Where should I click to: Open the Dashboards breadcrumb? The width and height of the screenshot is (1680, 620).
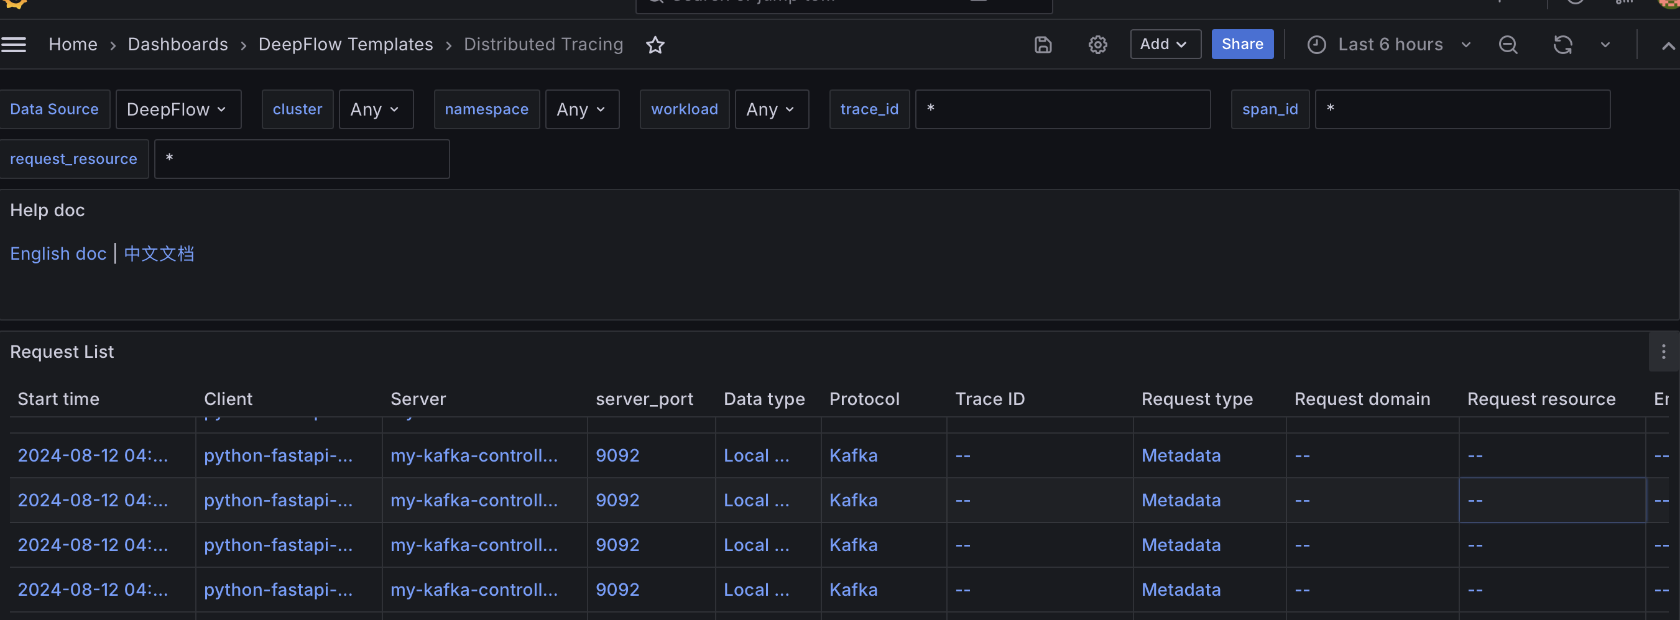(178, 44)
